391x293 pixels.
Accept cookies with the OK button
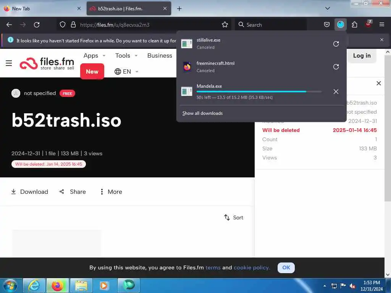pos(286,267)
